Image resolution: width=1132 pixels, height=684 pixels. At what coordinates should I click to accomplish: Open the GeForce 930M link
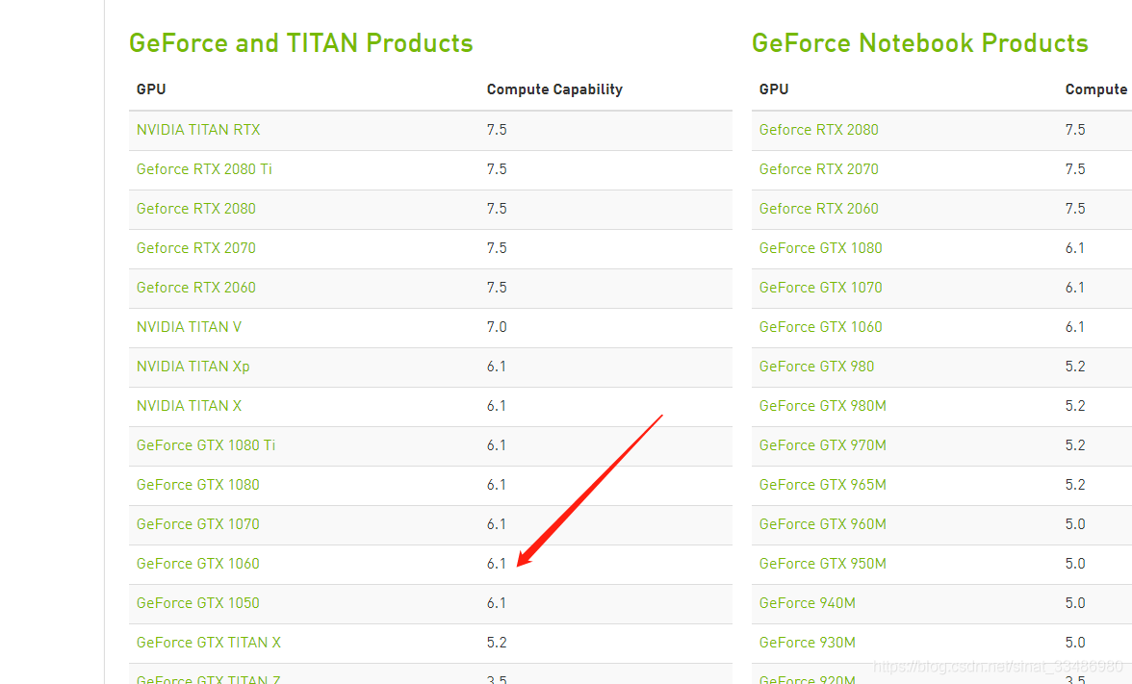click(x=807, y=643)
